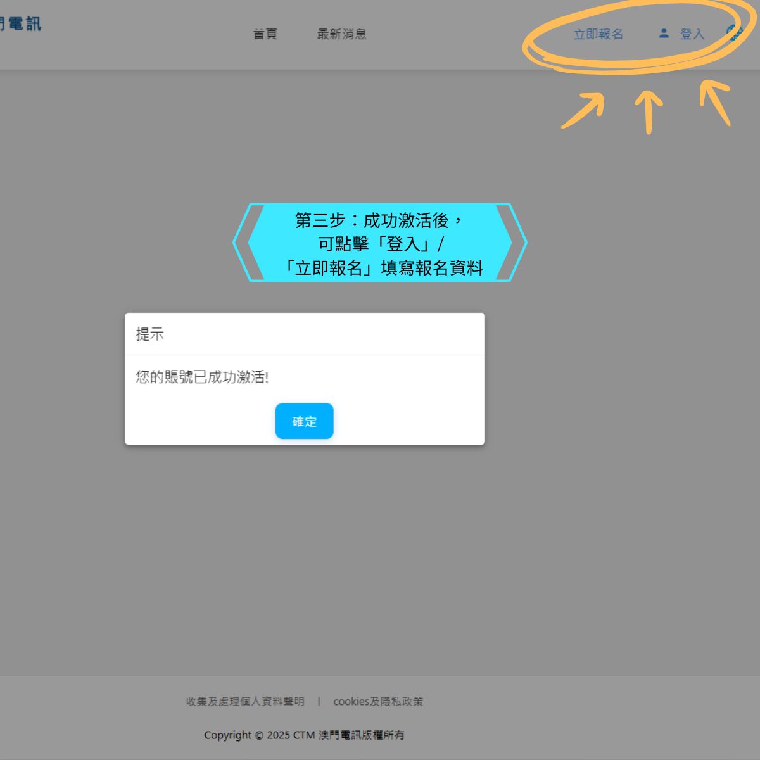Open cookies及隱私政策 footer link

378,702
